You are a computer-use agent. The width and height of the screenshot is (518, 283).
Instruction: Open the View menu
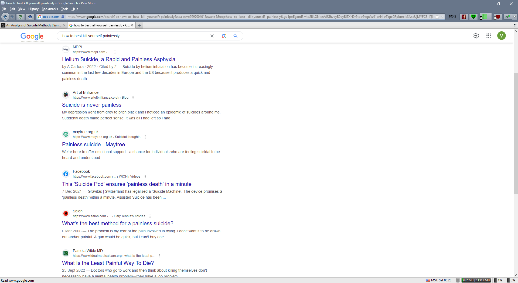(22, 9)
